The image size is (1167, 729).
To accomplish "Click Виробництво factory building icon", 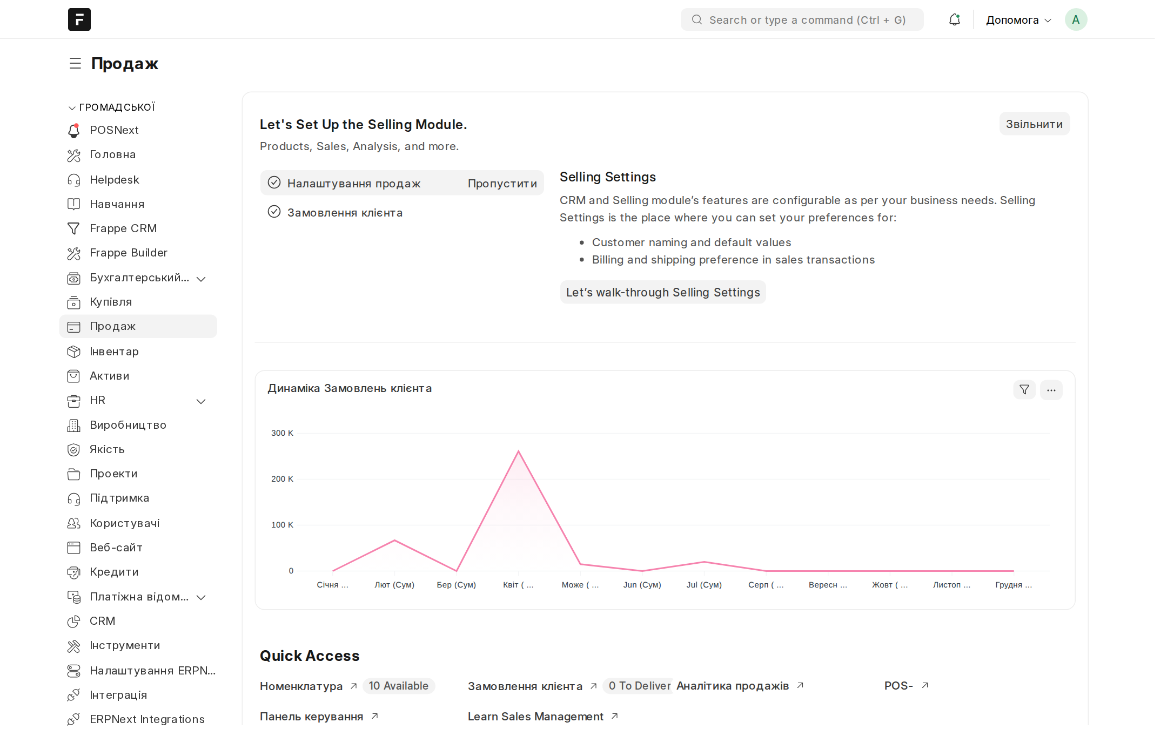I will 74,425.
